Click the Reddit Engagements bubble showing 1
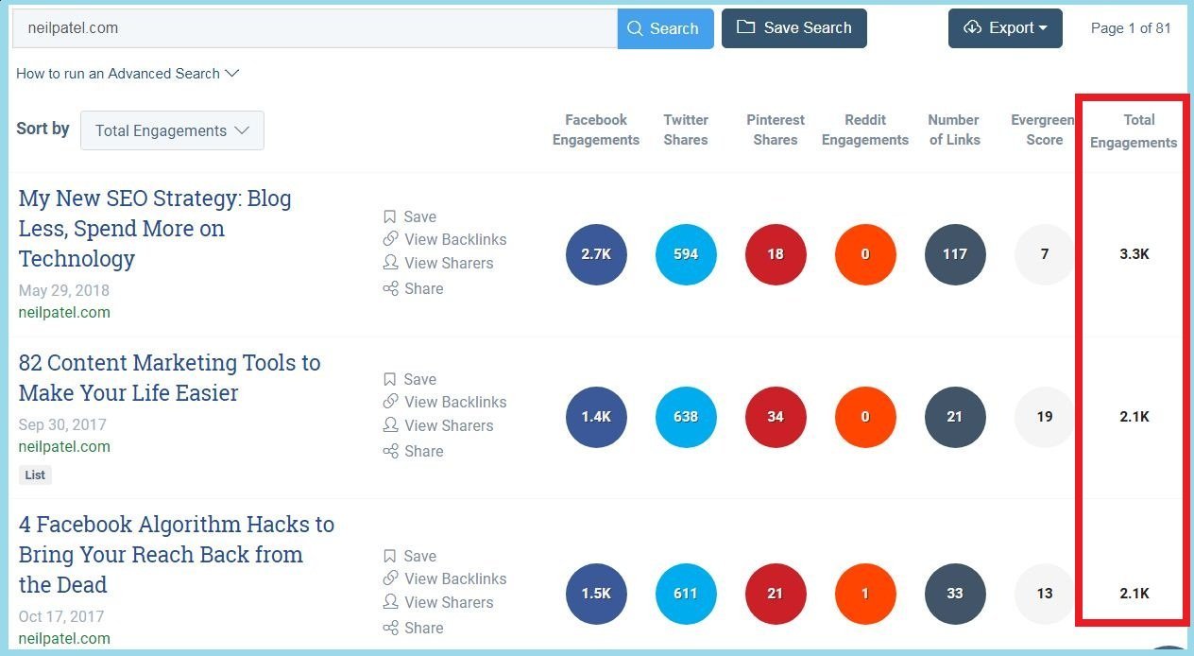 point(865,594)
